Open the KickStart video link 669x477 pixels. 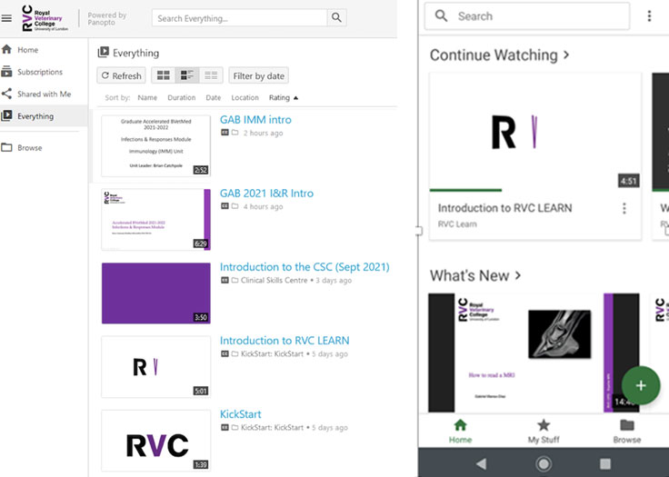pyautogui.click(x=241, y=414)
